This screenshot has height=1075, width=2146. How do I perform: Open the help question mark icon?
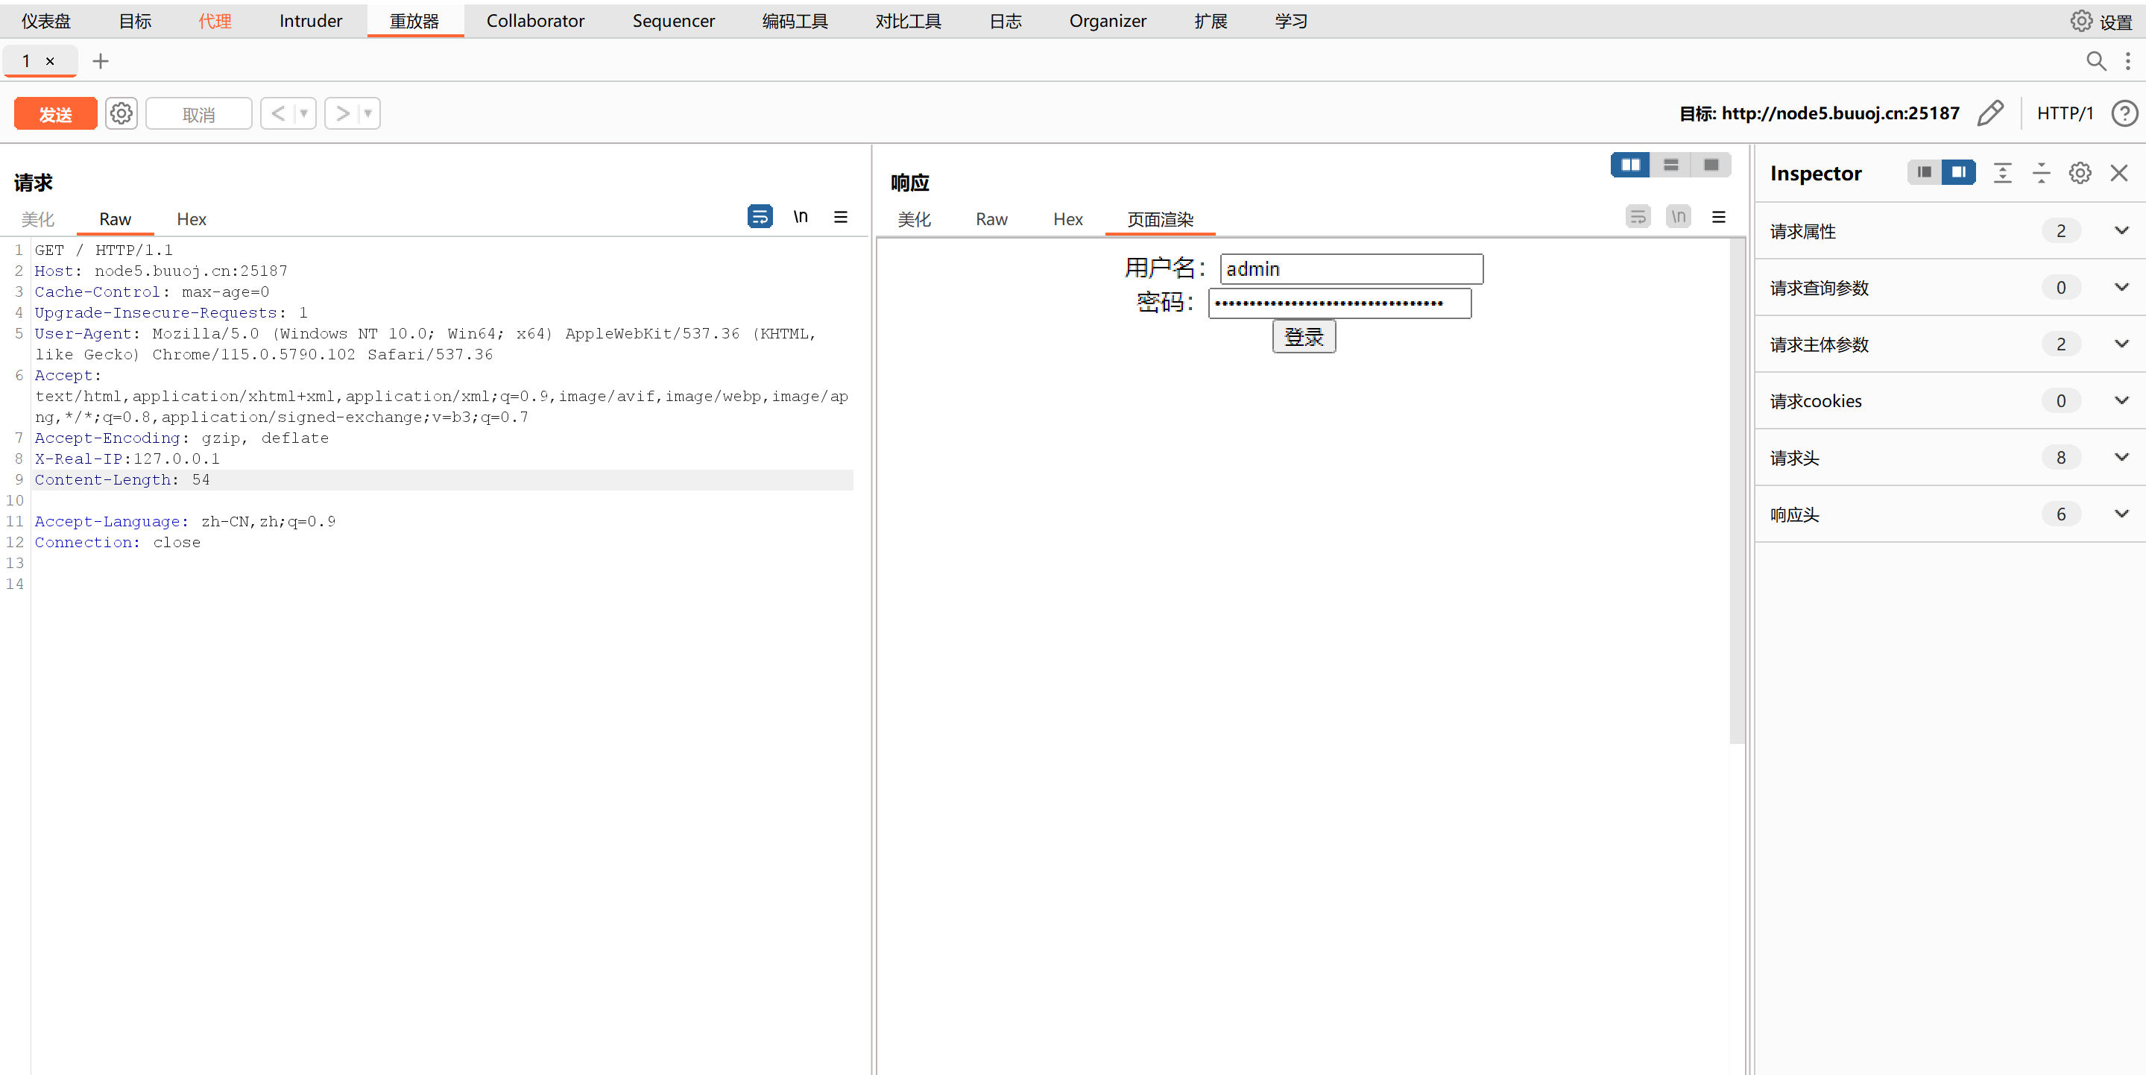(2124, 113)
